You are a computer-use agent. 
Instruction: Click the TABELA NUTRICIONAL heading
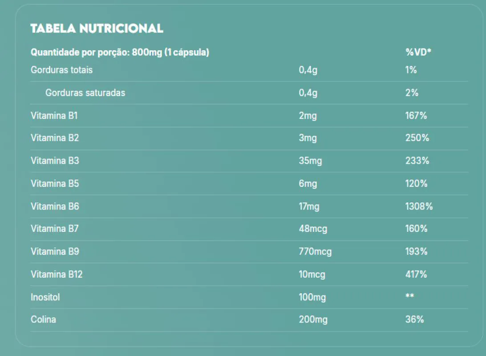coord(97,28)
